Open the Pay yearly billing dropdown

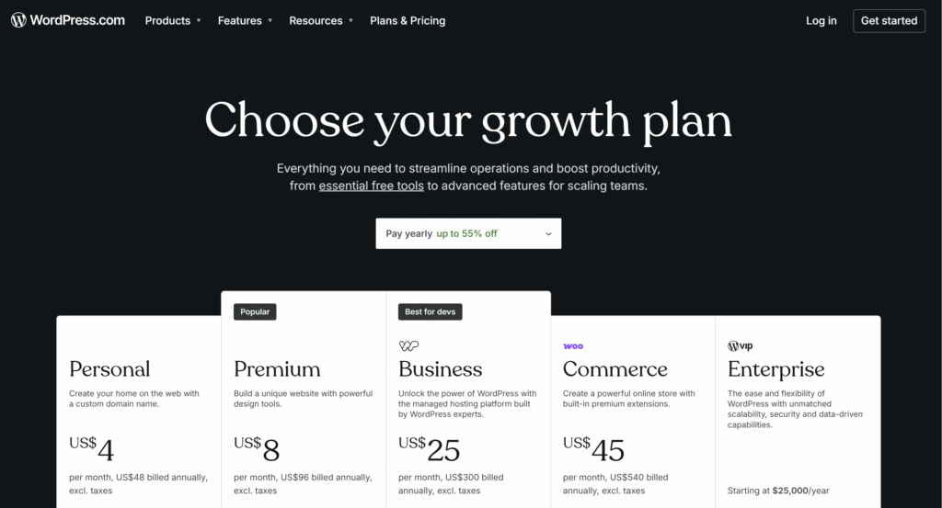[468, 233]
